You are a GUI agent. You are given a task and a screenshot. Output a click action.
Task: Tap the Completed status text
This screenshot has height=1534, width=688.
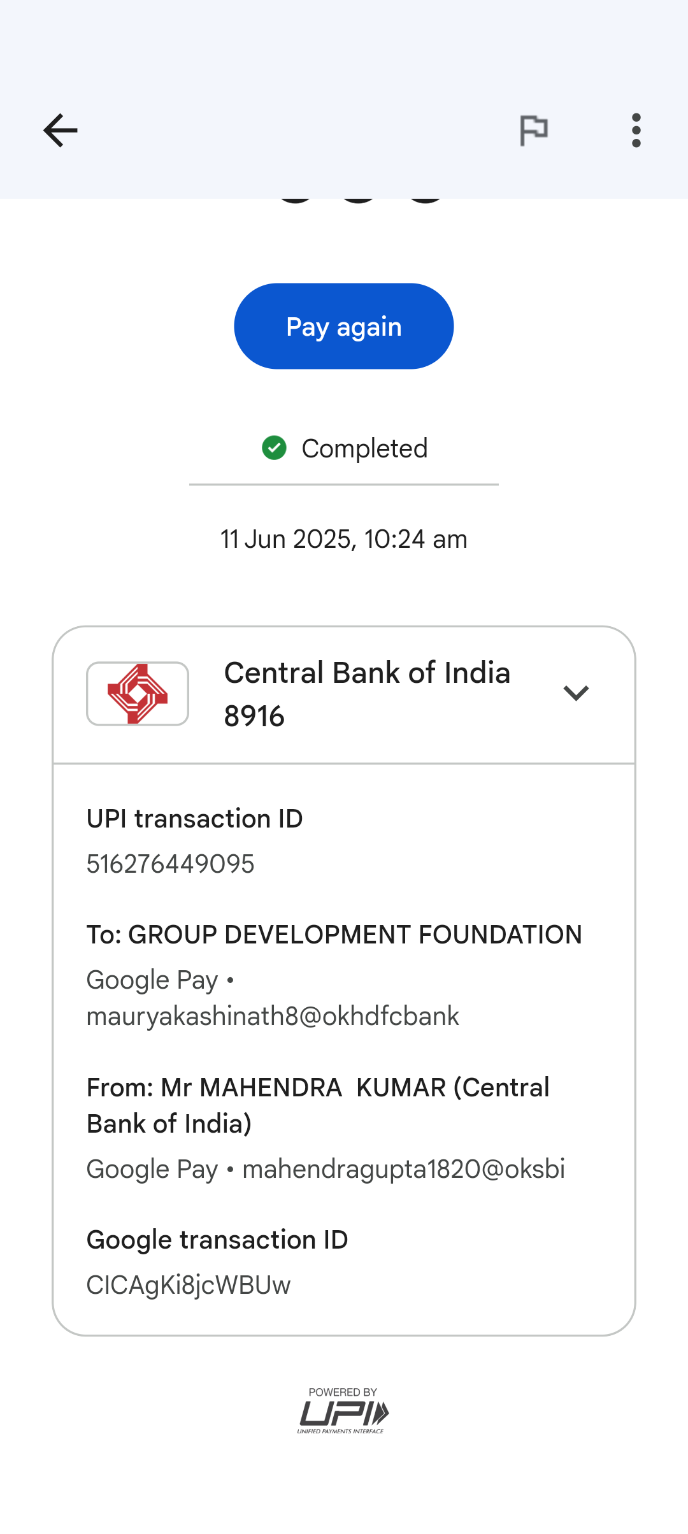click(364, 448)
